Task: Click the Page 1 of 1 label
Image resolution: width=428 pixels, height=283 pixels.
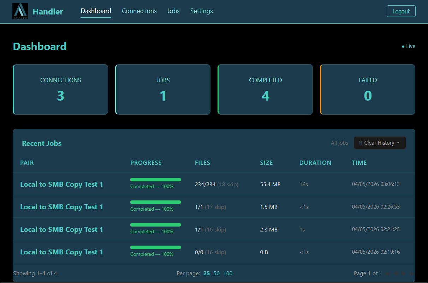Action: 368,273
